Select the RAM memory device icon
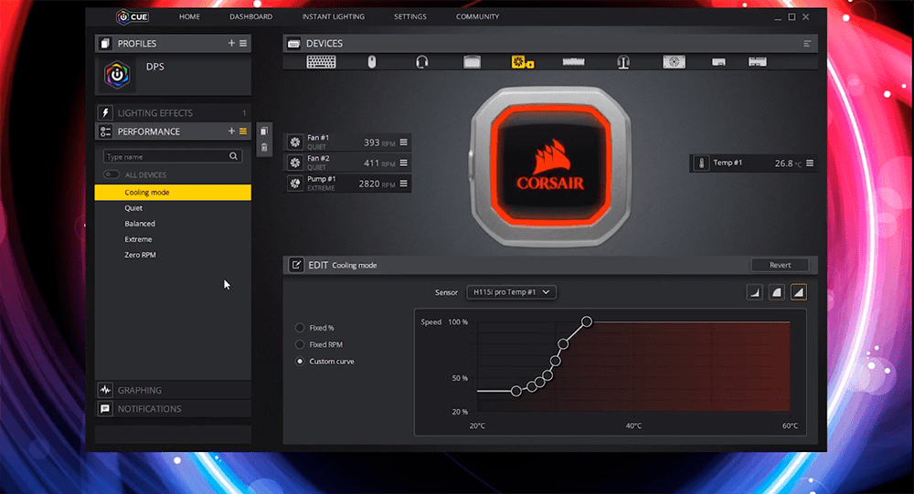The width and height of the screenshot is (914, 494). (574, 62)
